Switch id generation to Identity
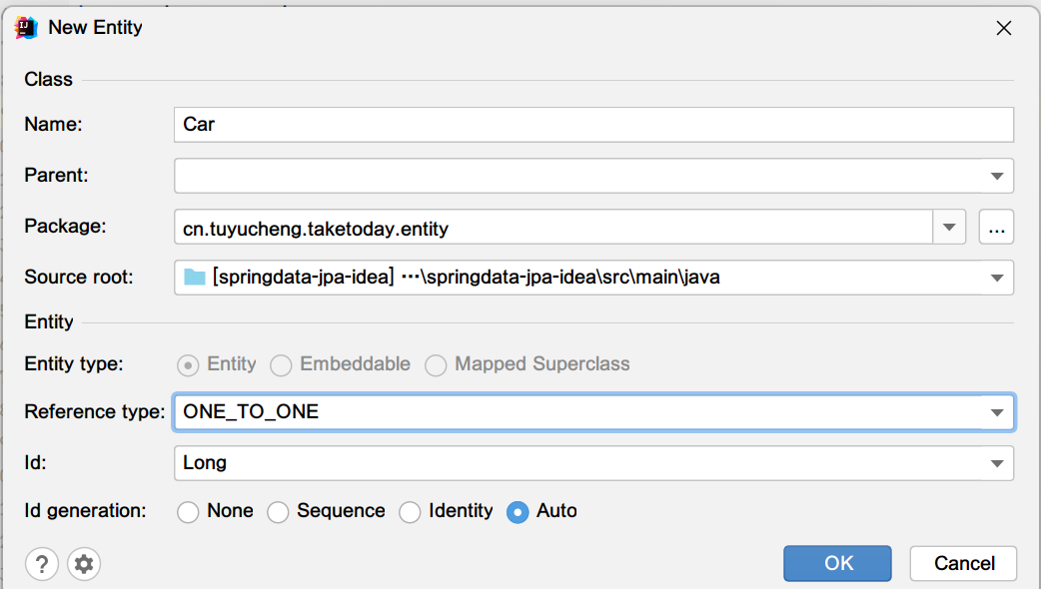Image resolution: width=1041 pixels, height=589 pixels. (410, 511)
